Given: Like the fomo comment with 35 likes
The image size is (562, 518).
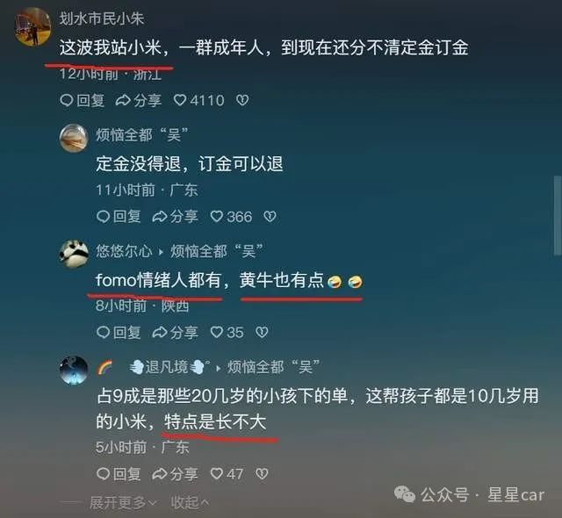Looking at the screenshot, I should pyautogui.click(x=227, y=333).
